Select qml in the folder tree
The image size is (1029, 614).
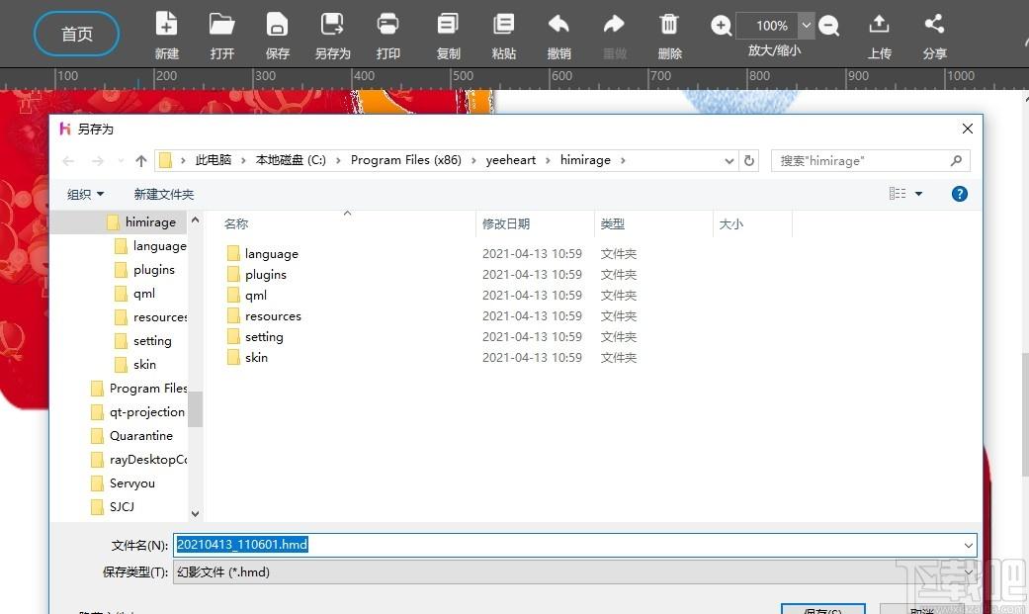click(135, 293)
